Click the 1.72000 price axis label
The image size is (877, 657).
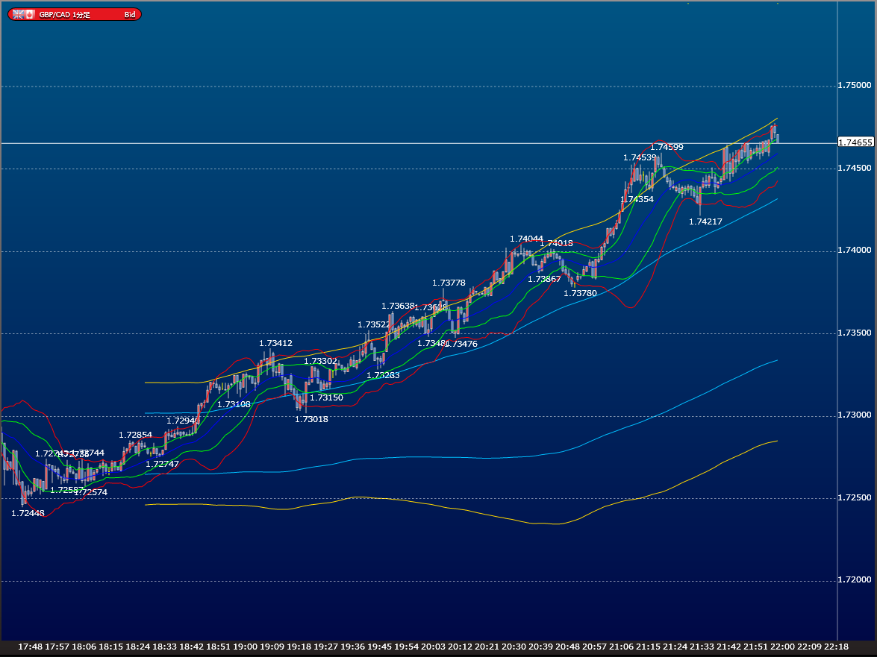click(854, 580)
